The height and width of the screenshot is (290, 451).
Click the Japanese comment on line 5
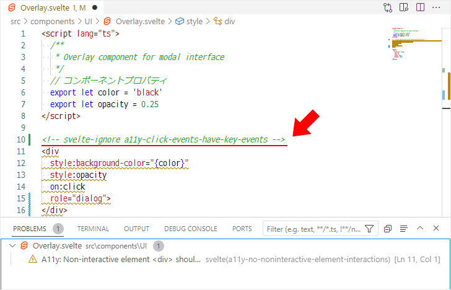108,81
